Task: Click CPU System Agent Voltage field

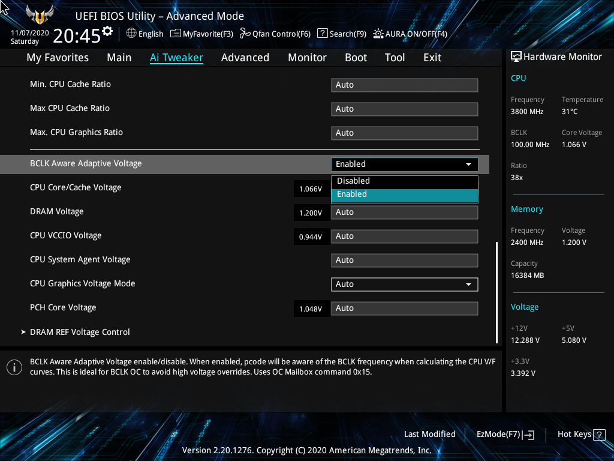Action: pos(405,261)
